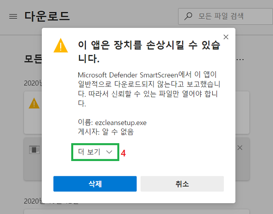Viewport: 273px width, 214px height.
Task: Expand the 더 보기 dropdown
Action: pyautogui.click(x=95, y=152)
